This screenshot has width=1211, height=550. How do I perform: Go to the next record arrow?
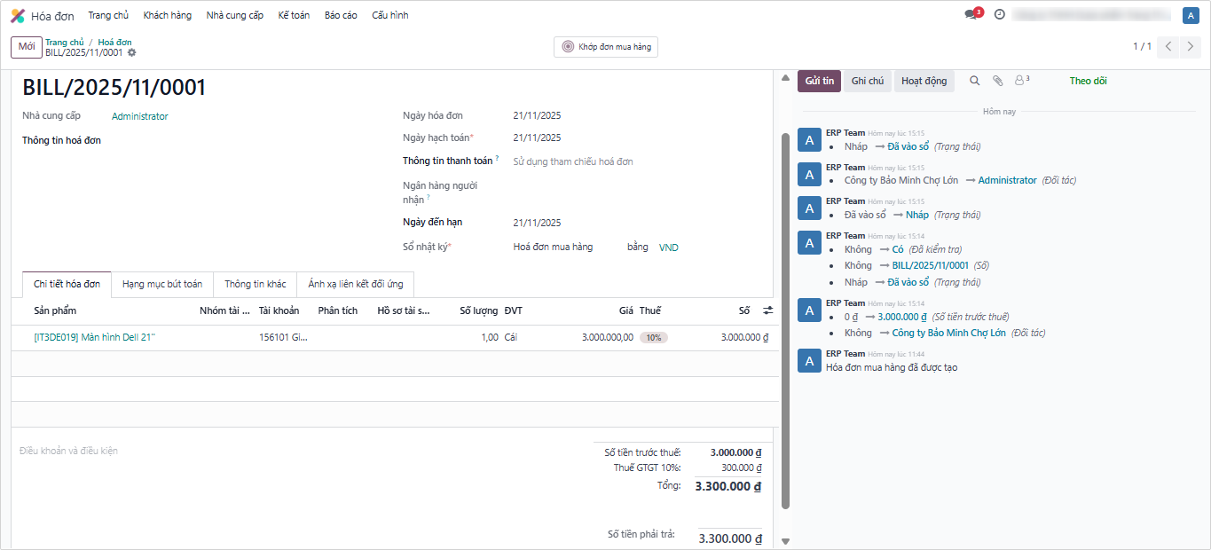point(1191,47)
